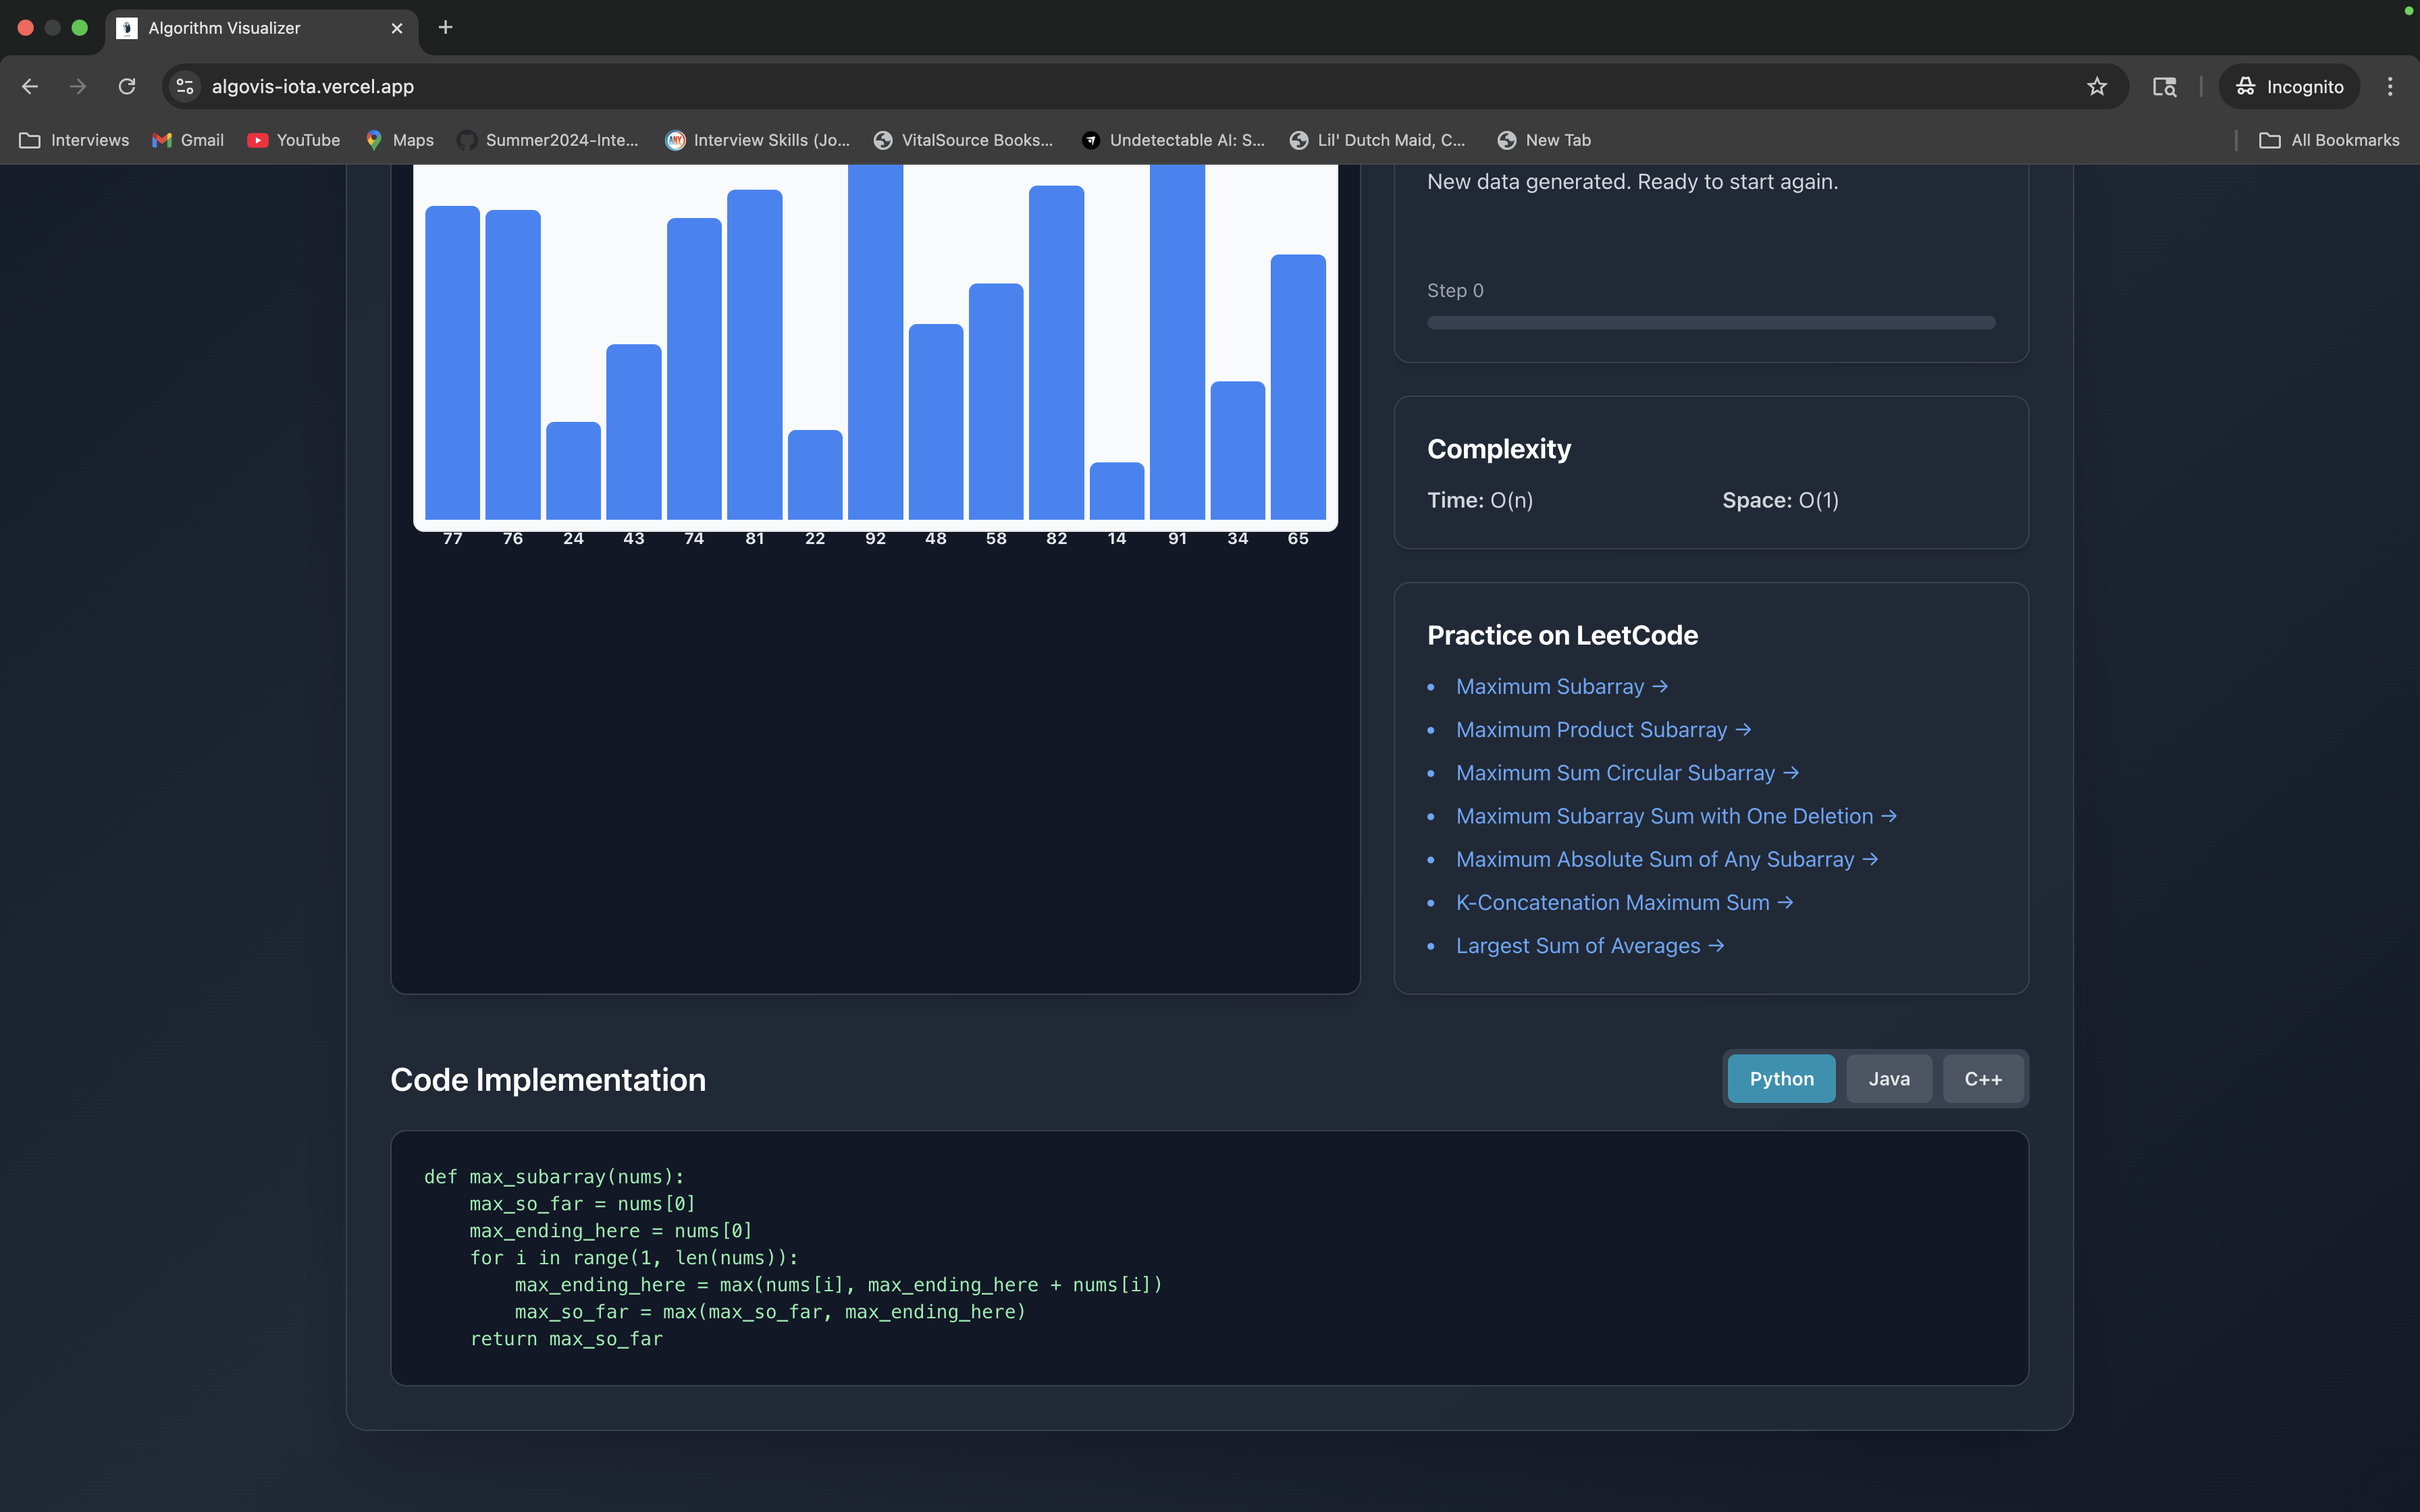Open Largest Sum of Averages link
2420x1512 pixels.
click(x=1589, y=946)
